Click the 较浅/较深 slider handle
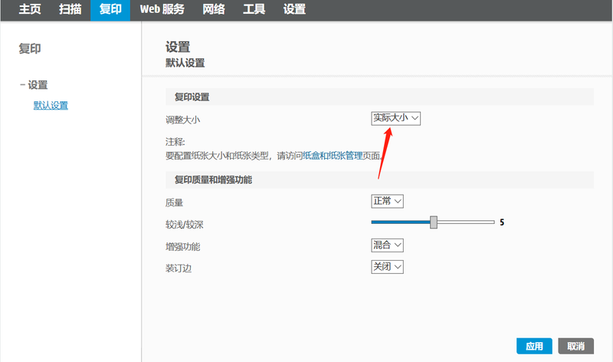Screen dimensions: 613x362 click(434, 222)
